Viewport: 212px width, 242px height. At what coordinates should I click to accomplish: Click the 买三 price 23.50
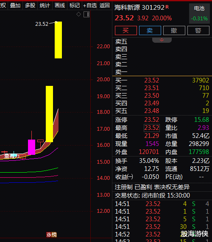pyautogui.click(x=151, y=96)
